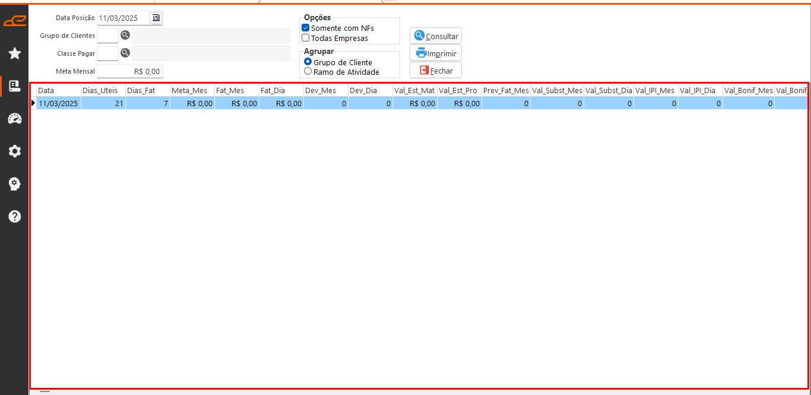
Task: Select the Ramo de Atividade radio option
Action: point(308,72)
